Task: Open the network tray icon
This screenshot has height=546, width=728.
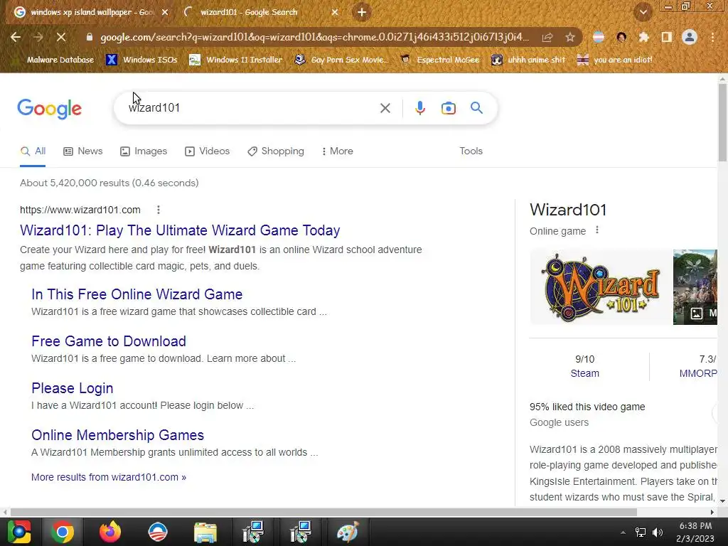Action: (x=641, y=532)
